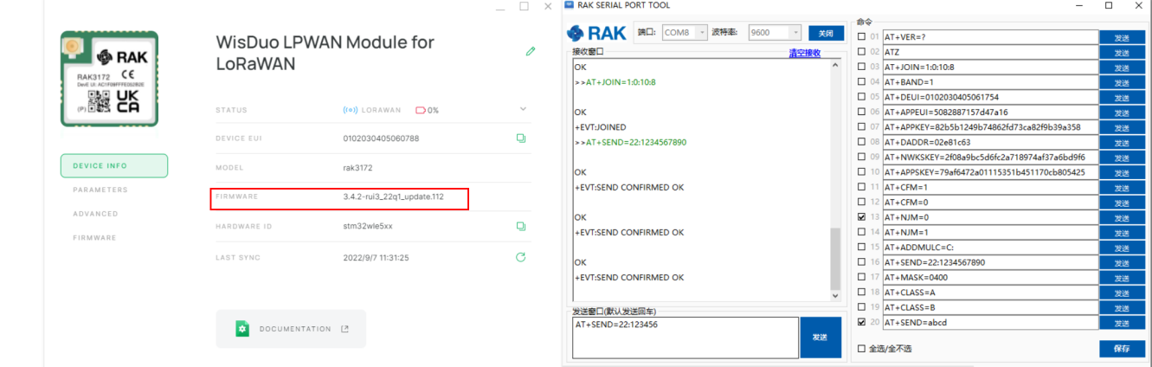Uncheck checkbox 13 for AT+NJM=0
The image size is (1152, 367).
tap(861, 217)
